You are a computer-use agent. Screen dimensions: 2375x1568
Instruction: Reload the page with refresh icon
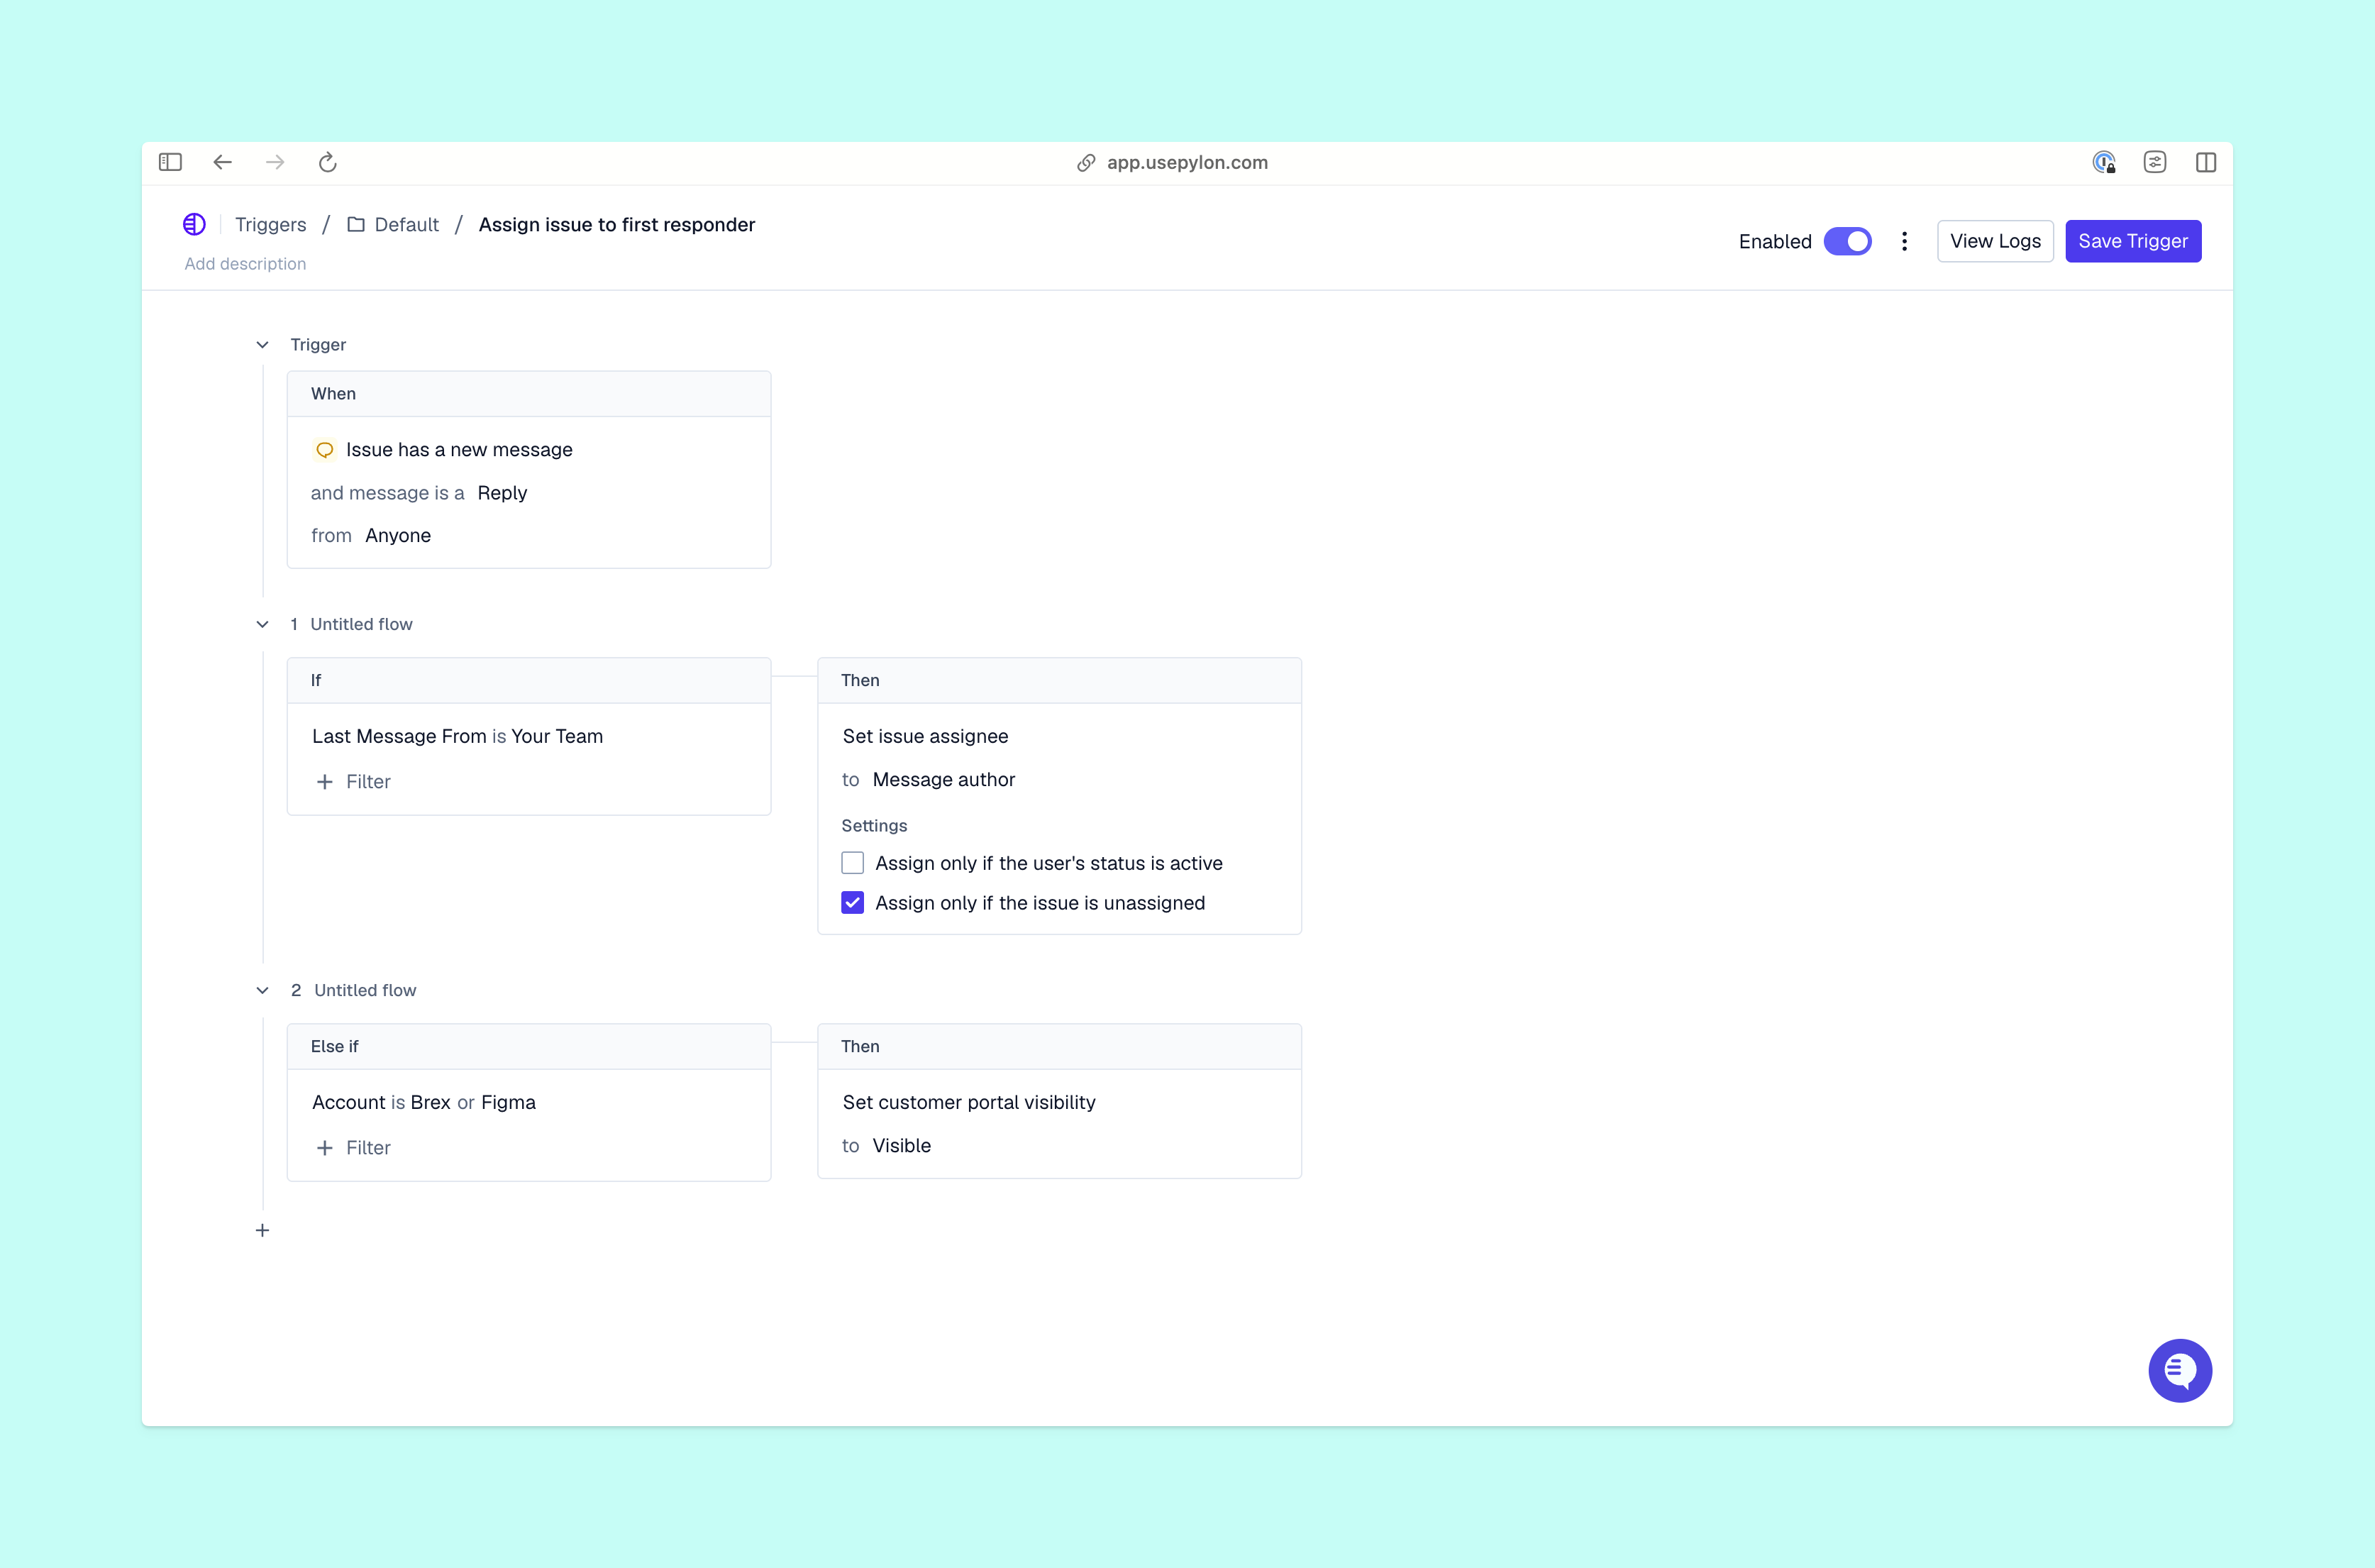click(x=327, y=162)
